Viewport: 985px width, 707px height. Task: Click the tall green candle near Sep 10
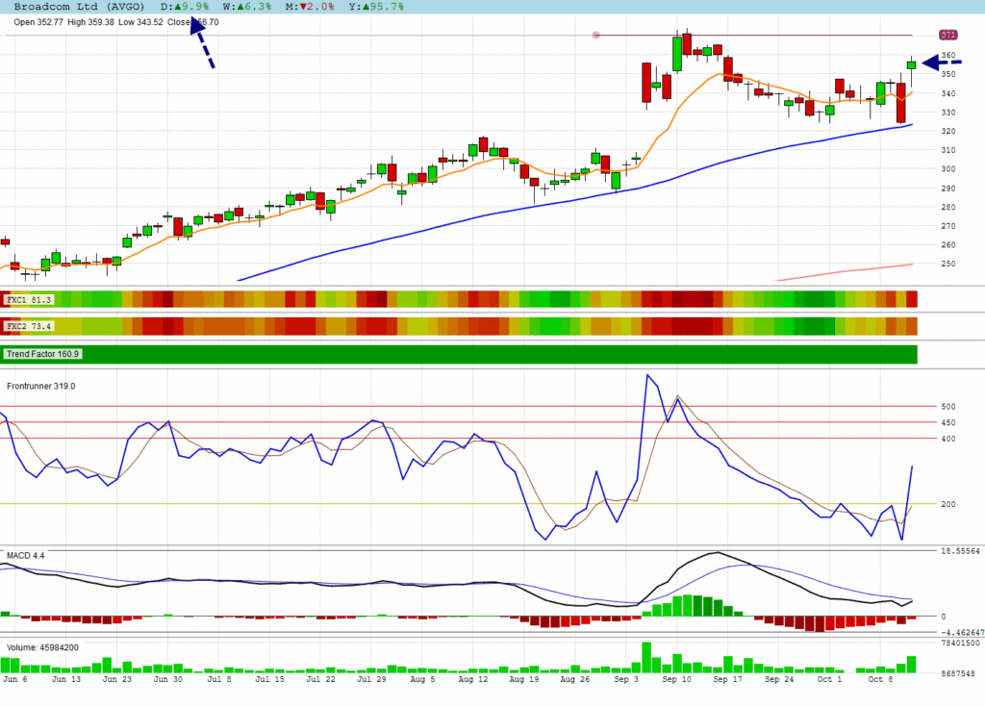[677, 54]
